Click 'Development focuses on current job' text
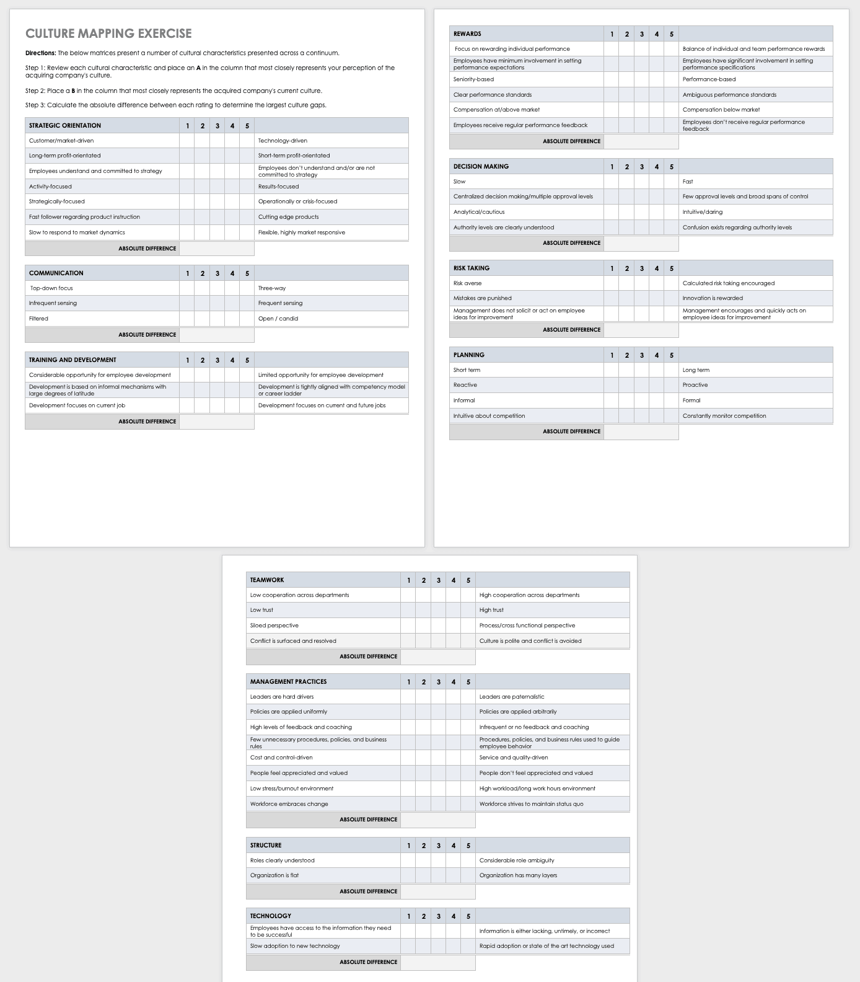 (x=77, y=405)
